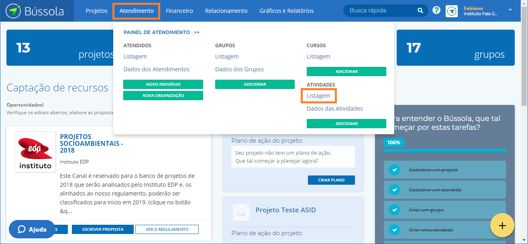528x244 pixels.
Task: Toggle the 'Cadastrar um atendido' checkmark
Action: pyautogui.click(x=394, y=190)
